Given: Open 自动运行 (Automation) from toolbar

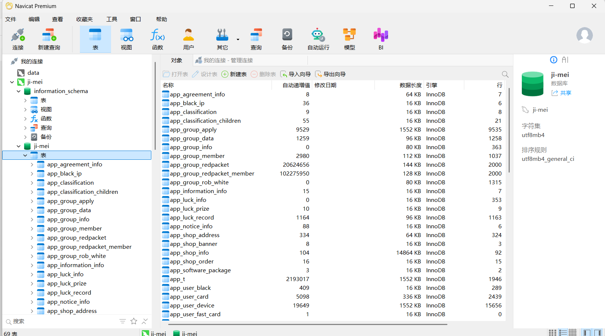Looking at the screenshot, I should 318,39.
